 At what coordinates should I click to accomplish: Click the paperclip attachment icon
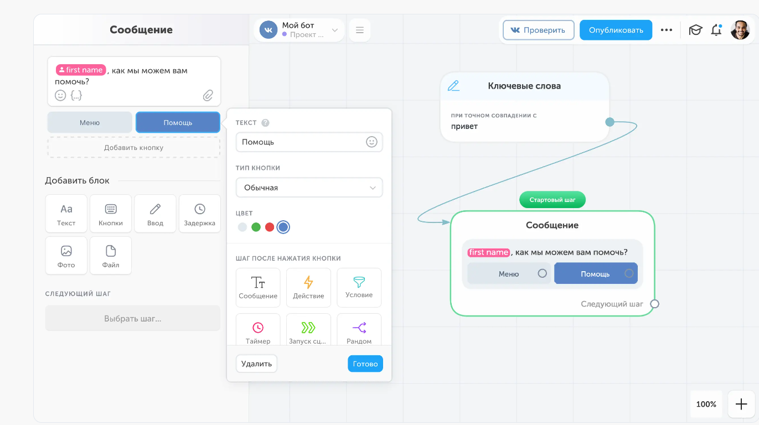(x=208, y=96)
